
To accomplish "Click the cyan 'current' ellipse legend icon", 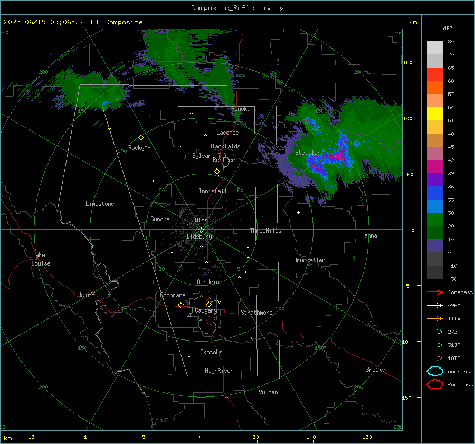I will (435, 371).
